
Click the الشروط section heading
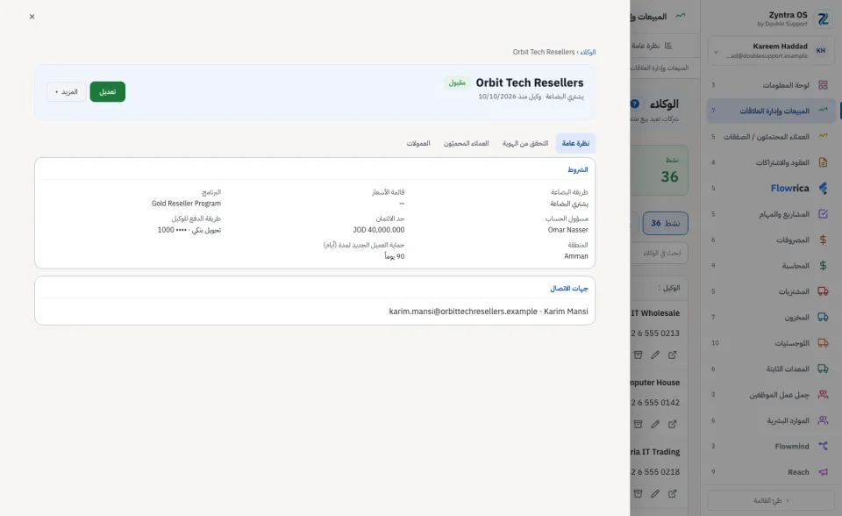click(578, 170)
